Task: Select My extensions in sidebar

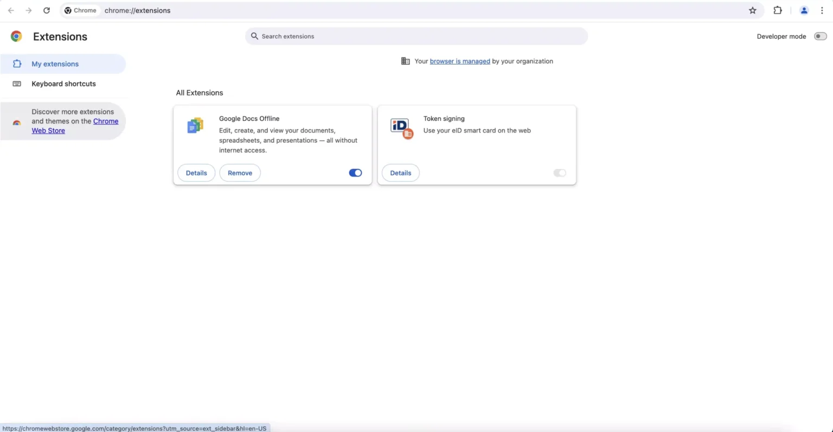Action: pos(63,64)
